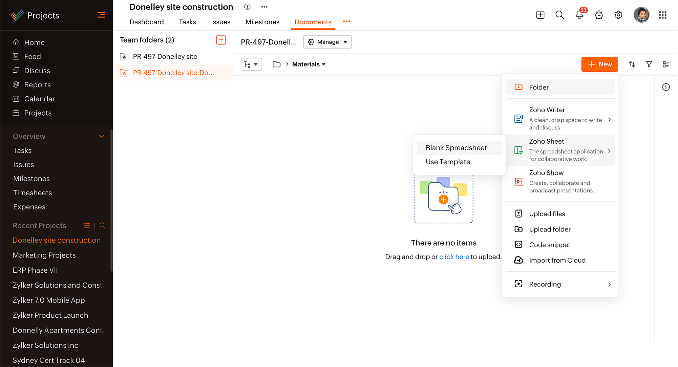Select Blank Spreadsheet option
678x367 pixels.
(x=456, y=148)
